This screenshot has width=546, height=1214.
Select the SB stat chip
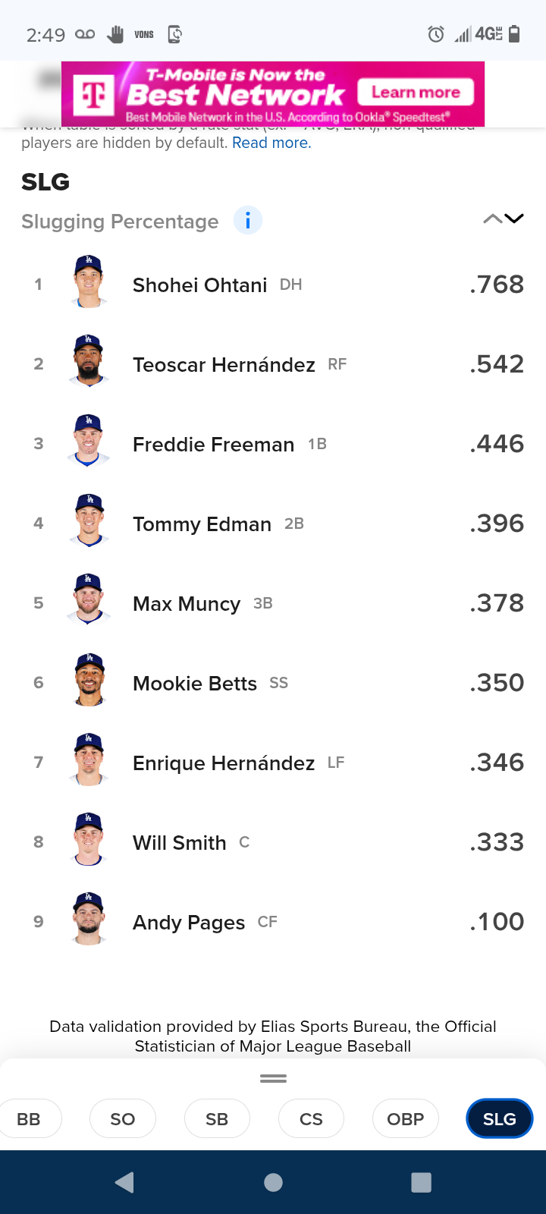217,1118
